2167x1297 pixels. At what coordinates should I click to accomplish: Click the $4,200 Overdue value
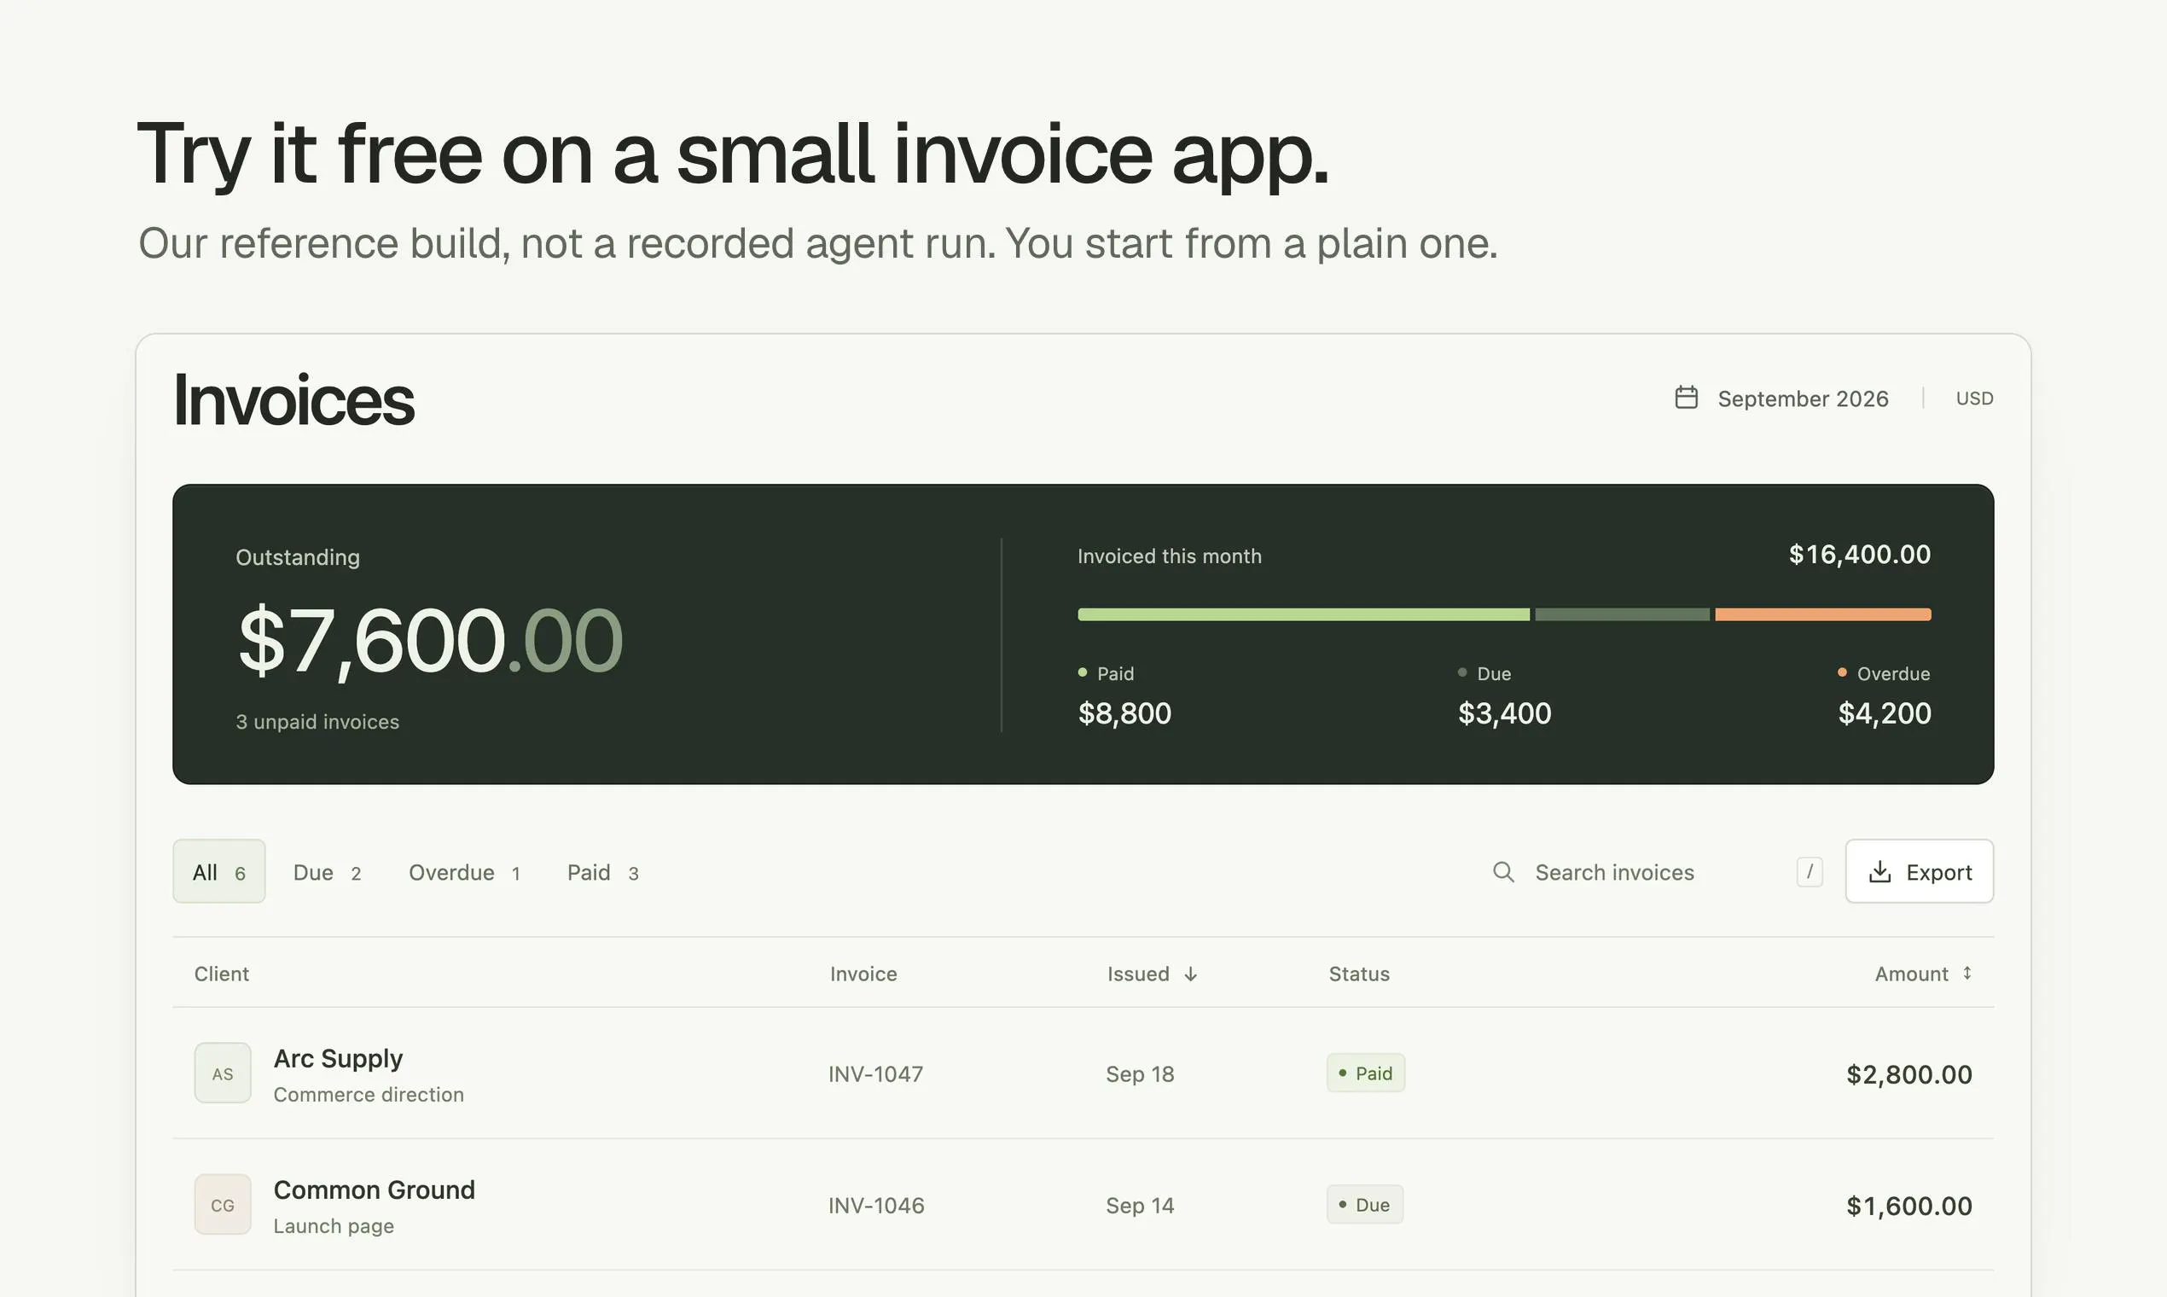(1885, 713)
